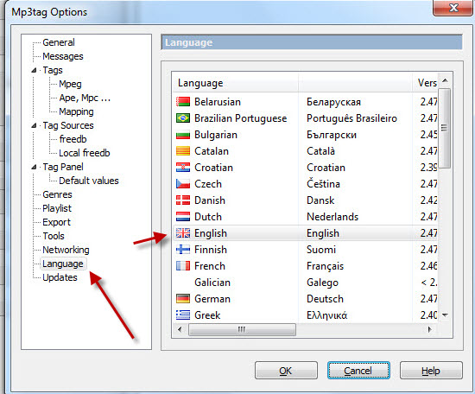Screen dimensions: 475x394
Task: Collapse the Tags tree node
Action: 34,70
